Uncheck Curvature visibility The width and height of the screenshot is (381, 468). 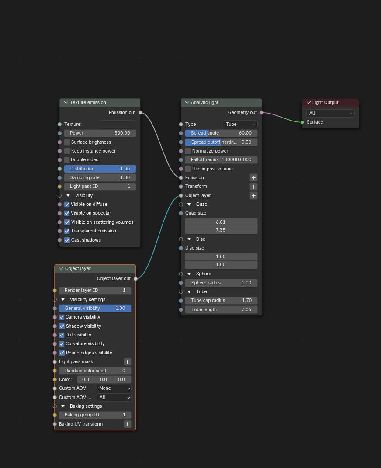point(62,344)
